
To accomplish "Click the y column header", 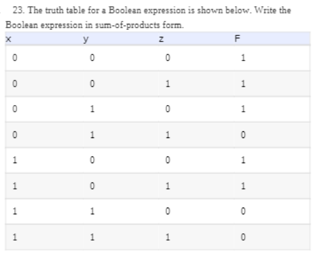I will point(86,40).
